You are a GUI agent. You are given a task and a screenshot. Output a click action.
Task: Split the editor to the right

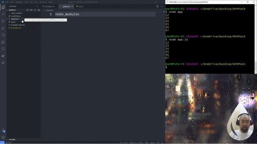coord(157,6)
